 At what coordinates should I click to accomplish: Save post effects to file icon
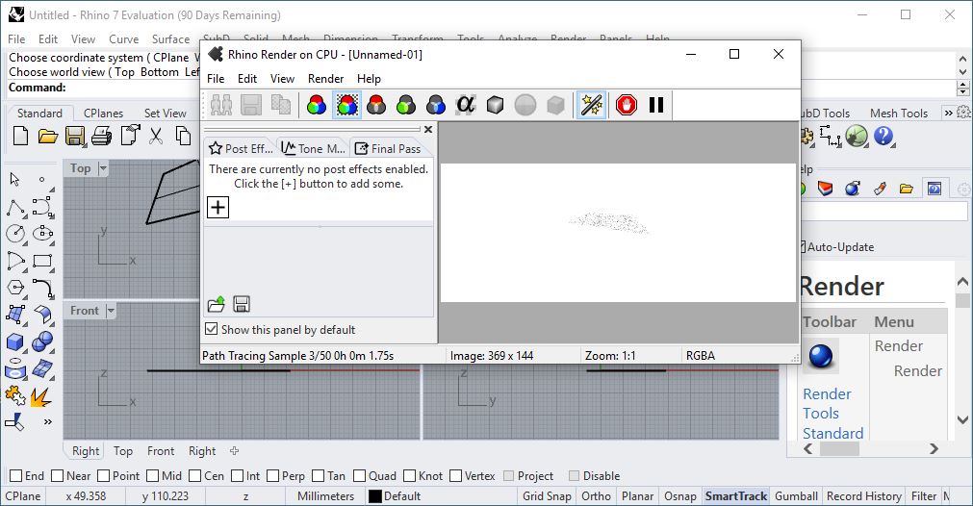(x=242, y=305)
